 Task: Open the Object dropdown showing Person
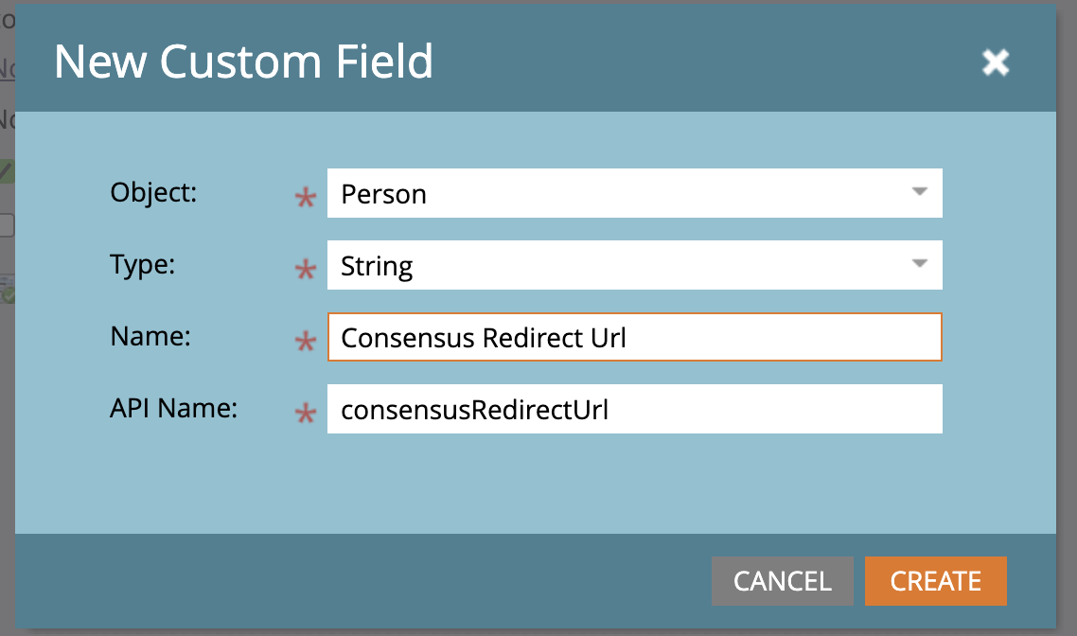point(634,193)
